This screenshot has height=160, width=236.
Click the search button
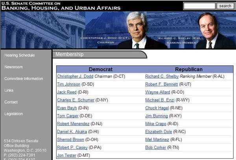coord(225,6)
